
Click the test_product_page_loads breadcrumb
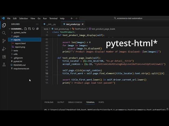103,29
